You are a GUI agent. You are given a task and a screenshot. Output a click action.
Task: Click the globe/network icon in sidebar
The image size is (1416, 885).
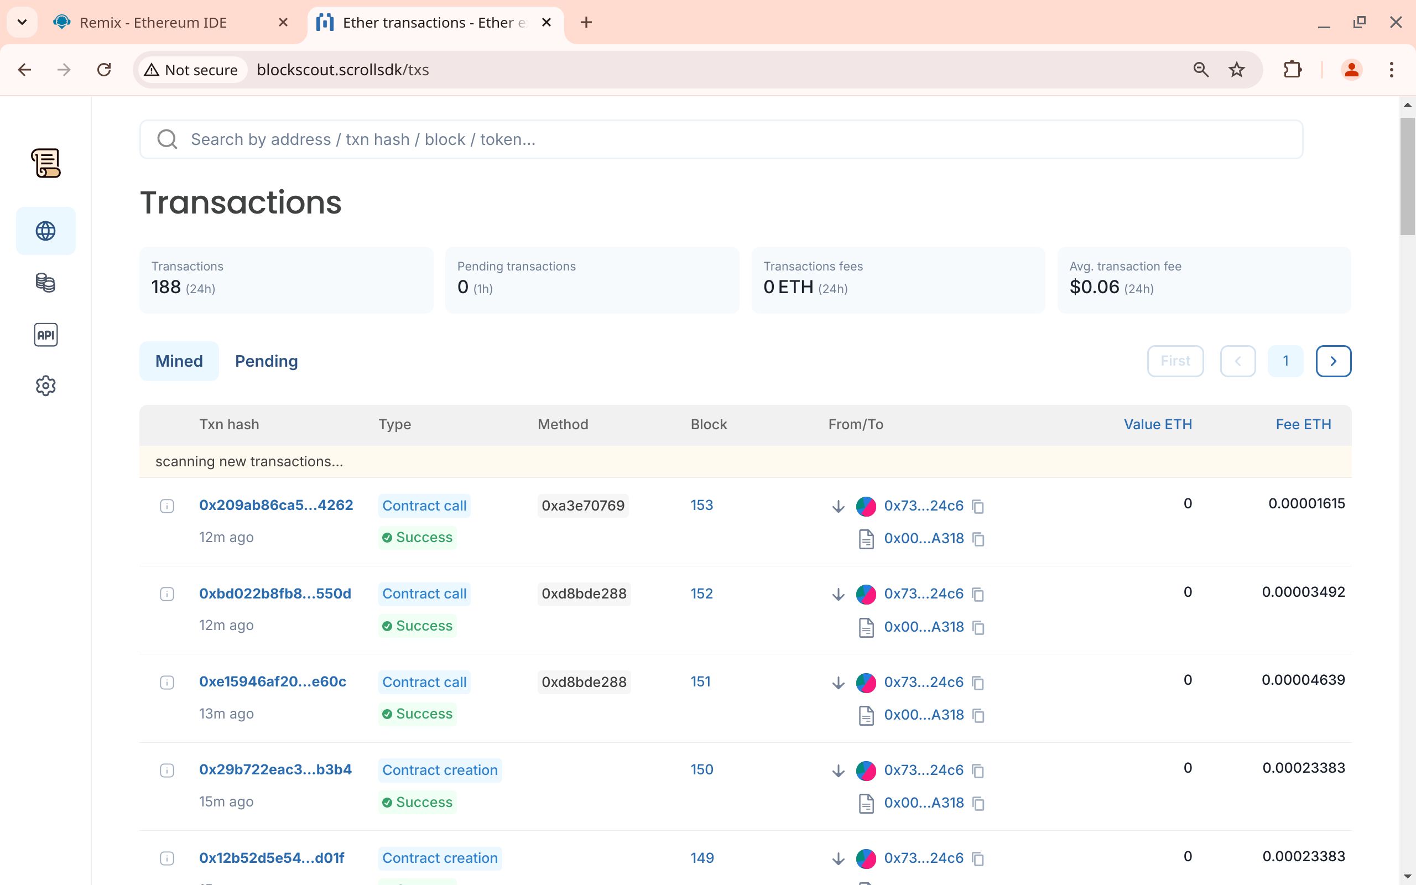46,231
